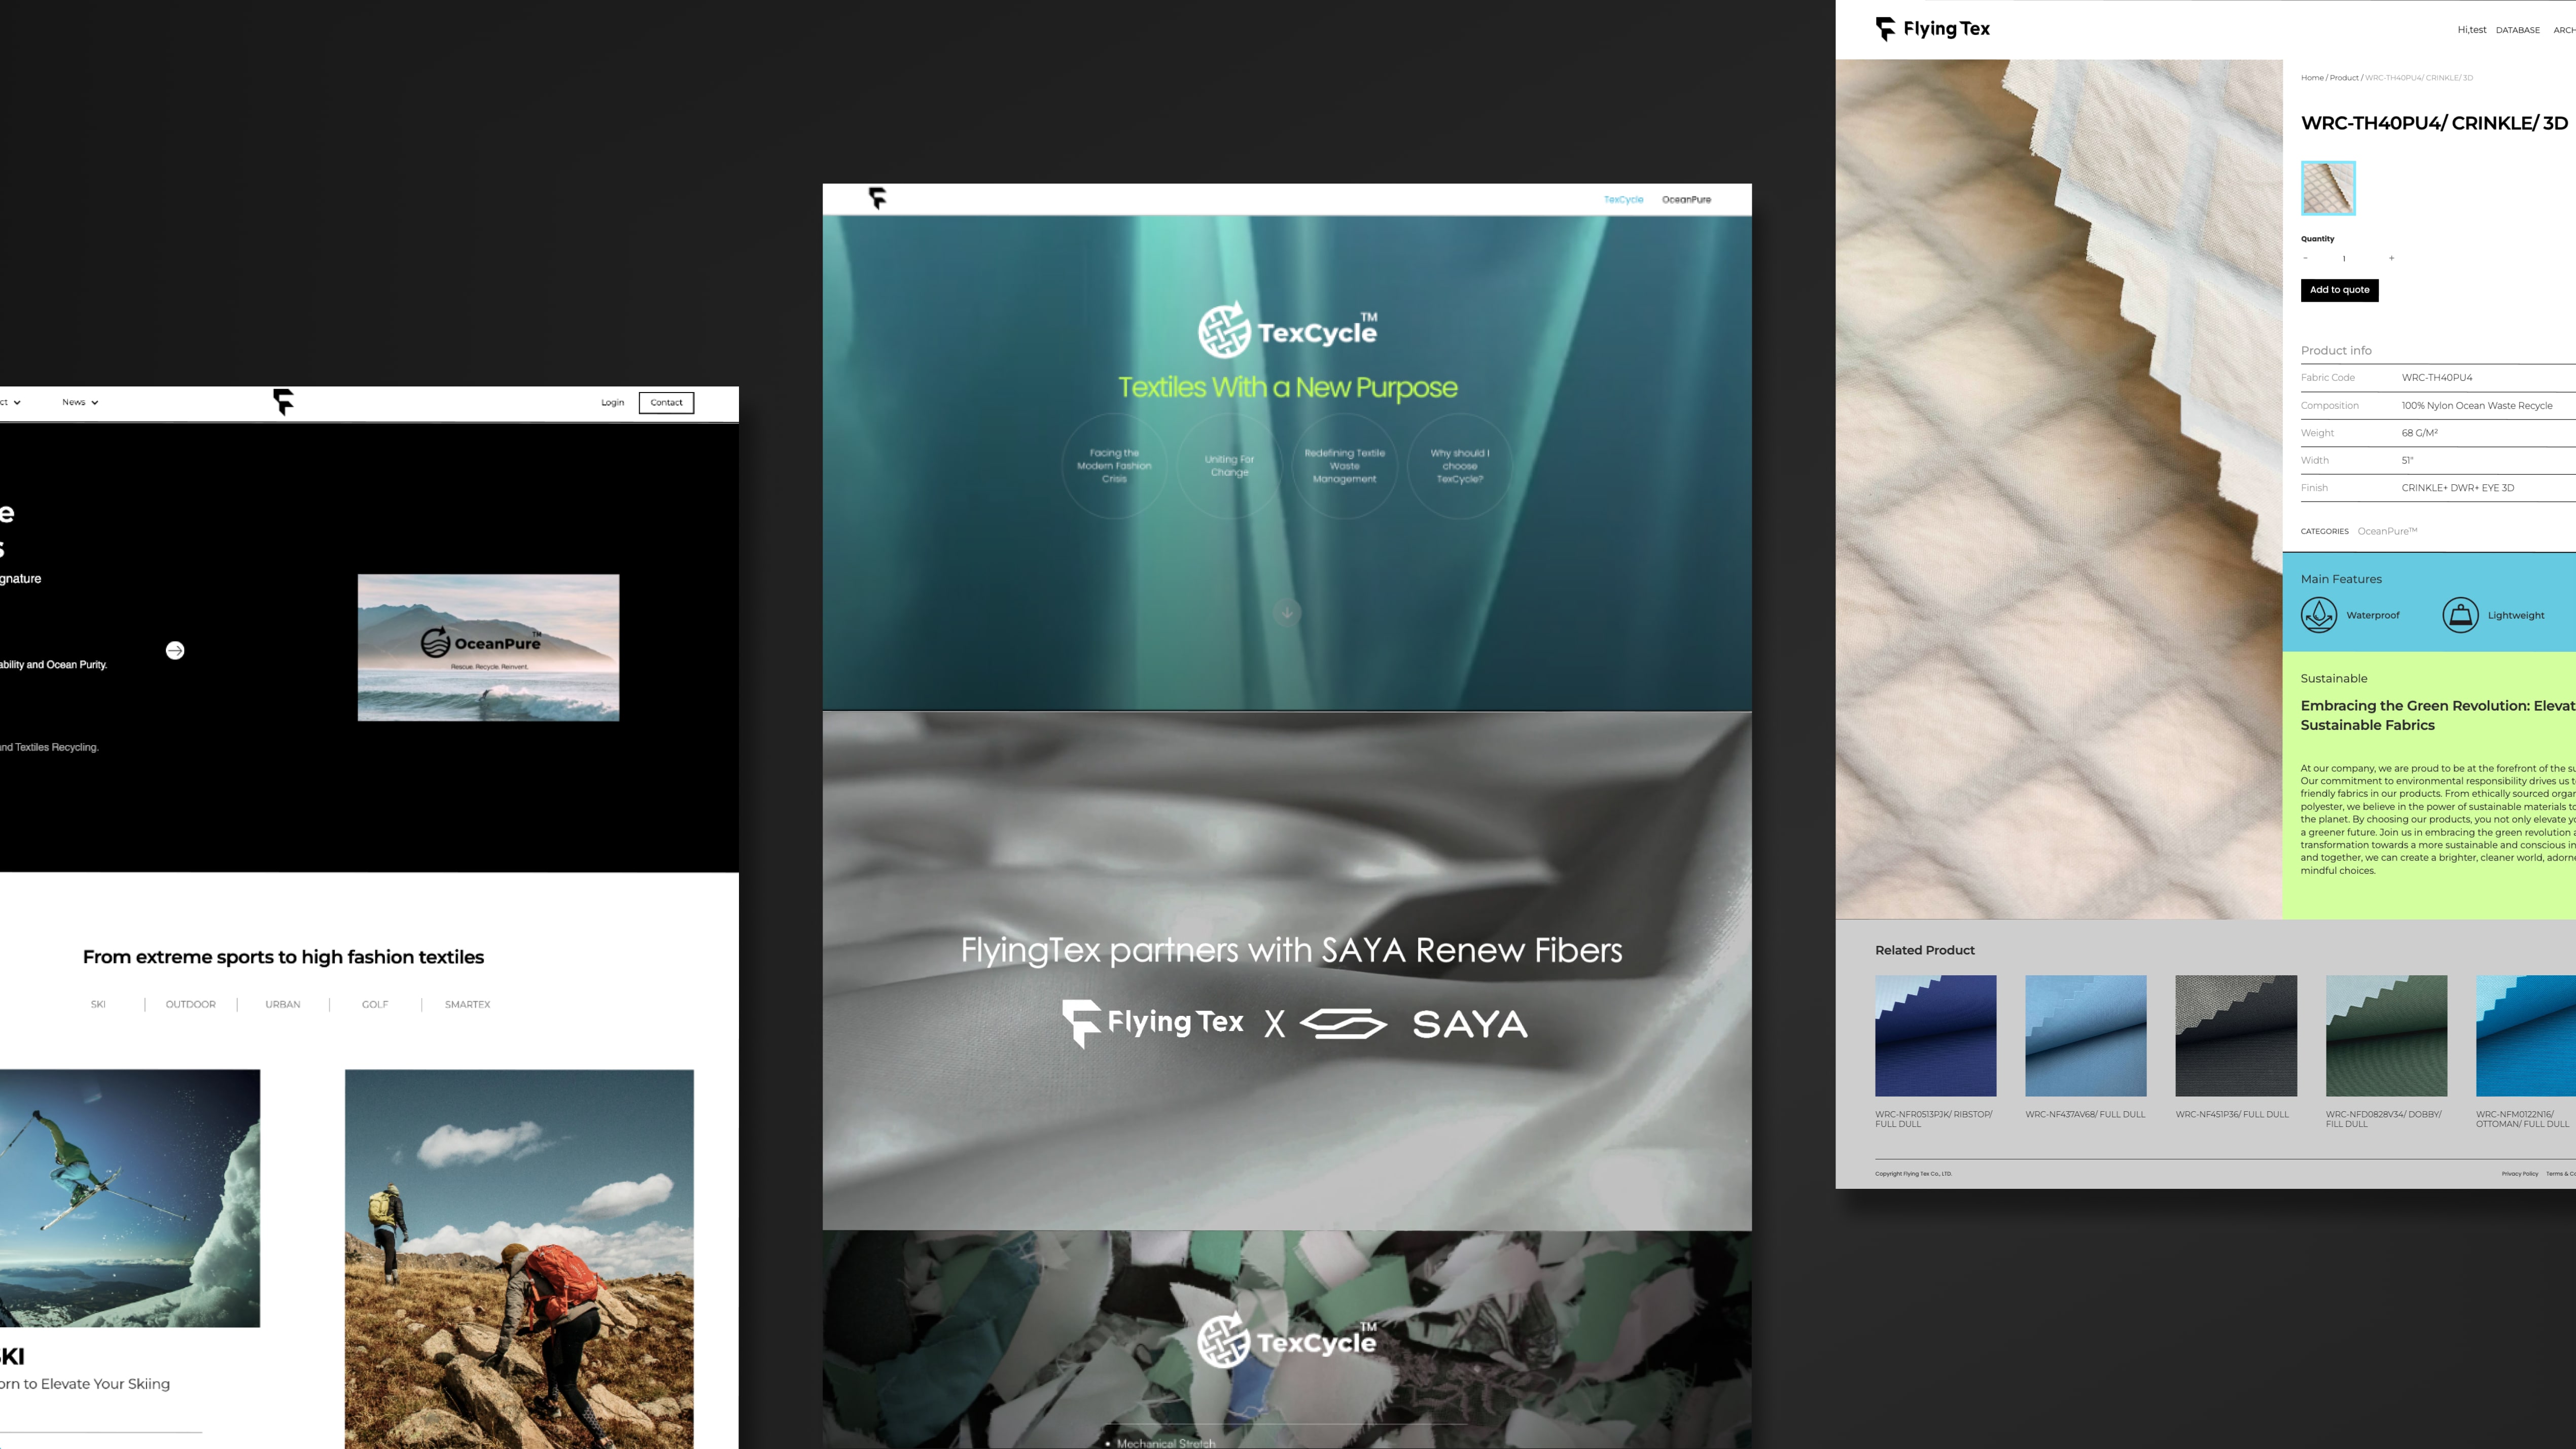Open related product WRC-NFR0513PJK/ RIBSTOP thumbnail

(x=1935, y=1036)
